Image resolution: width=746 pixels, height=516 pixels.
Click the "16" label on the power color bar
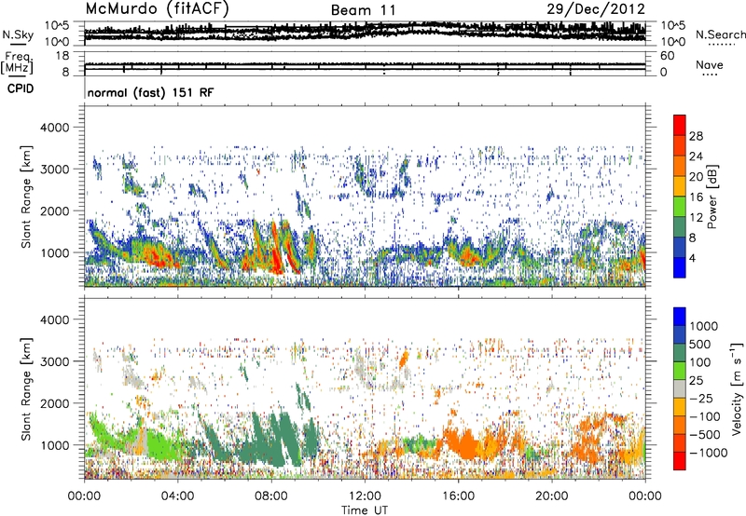(x=696, y=197)
